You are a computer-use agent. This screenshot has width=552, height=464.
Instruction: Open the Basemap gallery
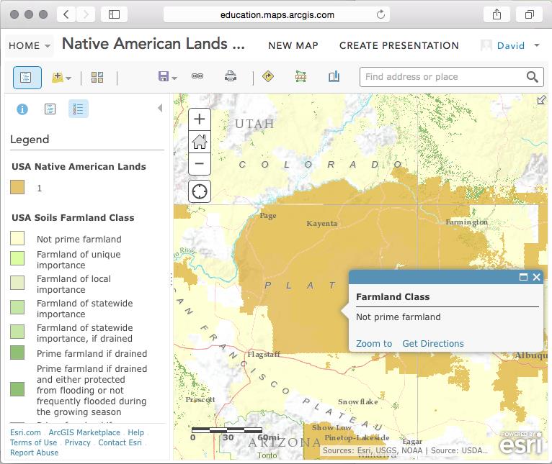click(x=97, y=77)
